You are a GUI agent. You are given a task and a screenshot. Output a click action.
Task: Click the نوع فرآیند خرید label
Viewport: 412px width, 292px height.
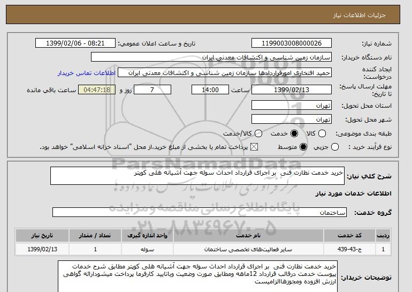click(x=370, y=147)
